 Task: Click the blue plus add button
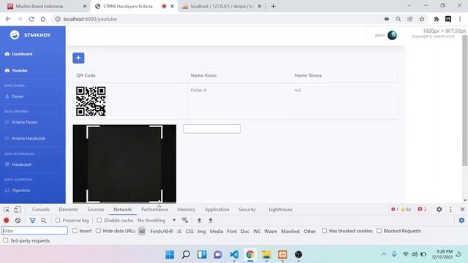[78, 58]
